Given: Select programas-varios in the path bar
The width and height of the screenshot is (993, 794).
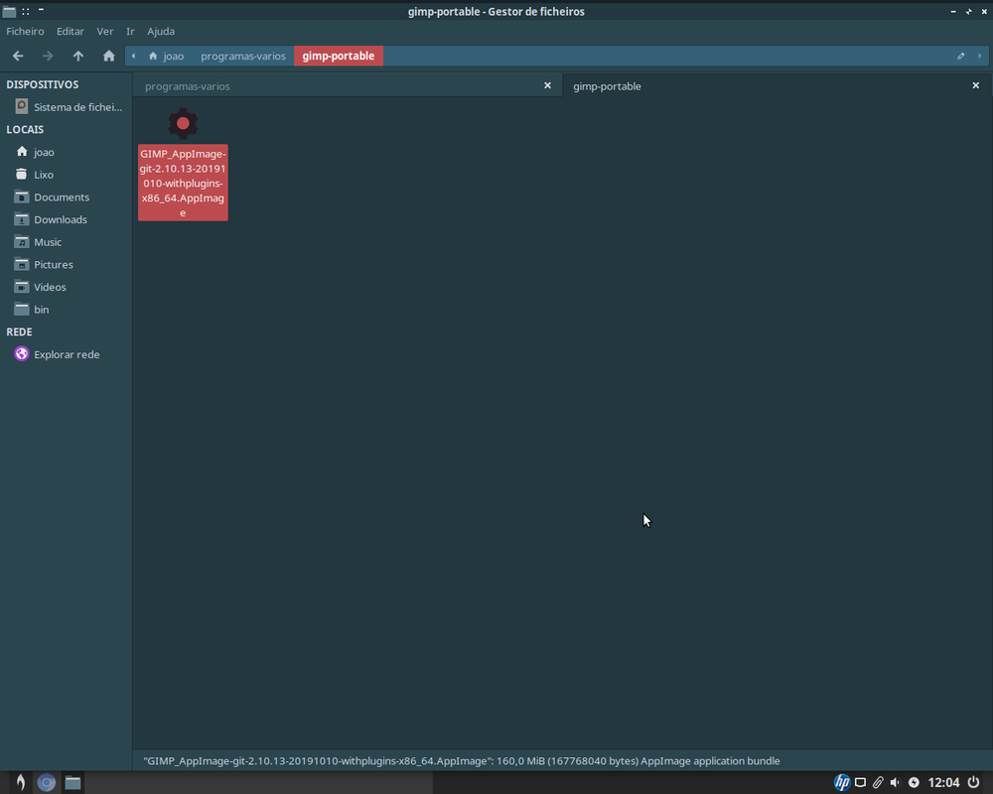Looking at the screenshot, I should 243,56.
